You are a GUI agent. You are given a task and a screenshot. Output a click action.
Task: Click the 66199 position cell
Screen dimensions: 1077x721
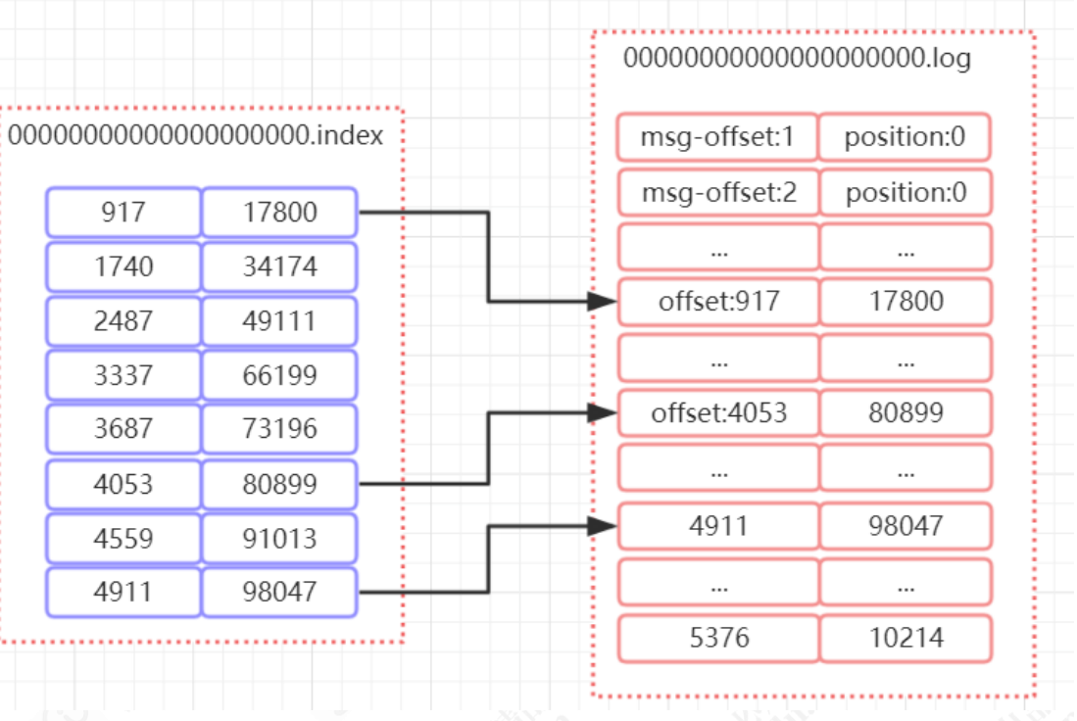(279, 375)
